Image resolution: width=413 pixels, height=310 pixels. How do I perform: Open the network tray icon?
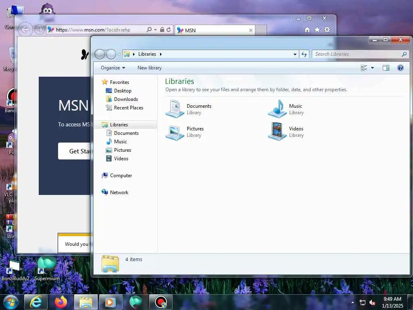pos(363,302)
